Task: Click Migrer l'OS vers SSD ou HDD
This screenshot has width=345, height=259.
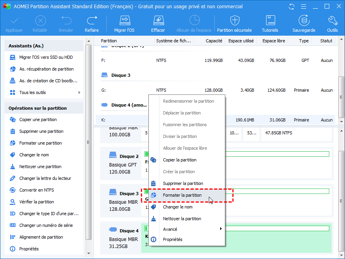Action: (46, 57)
